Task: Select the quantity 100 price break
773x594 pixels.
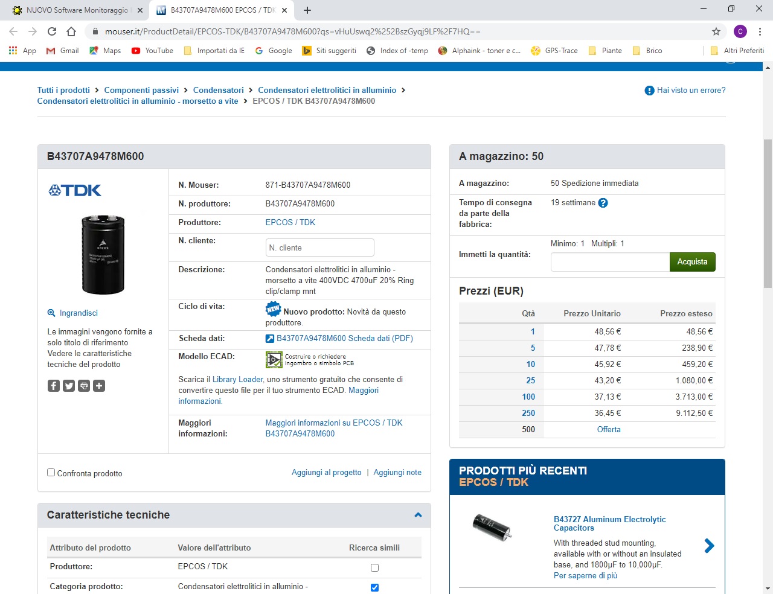Action: click(528, 397)
